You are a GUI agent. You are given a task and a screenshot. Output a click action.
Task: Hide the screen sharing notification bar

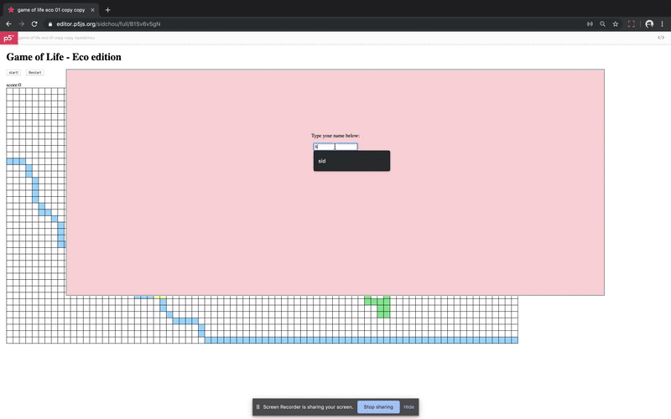408,406
